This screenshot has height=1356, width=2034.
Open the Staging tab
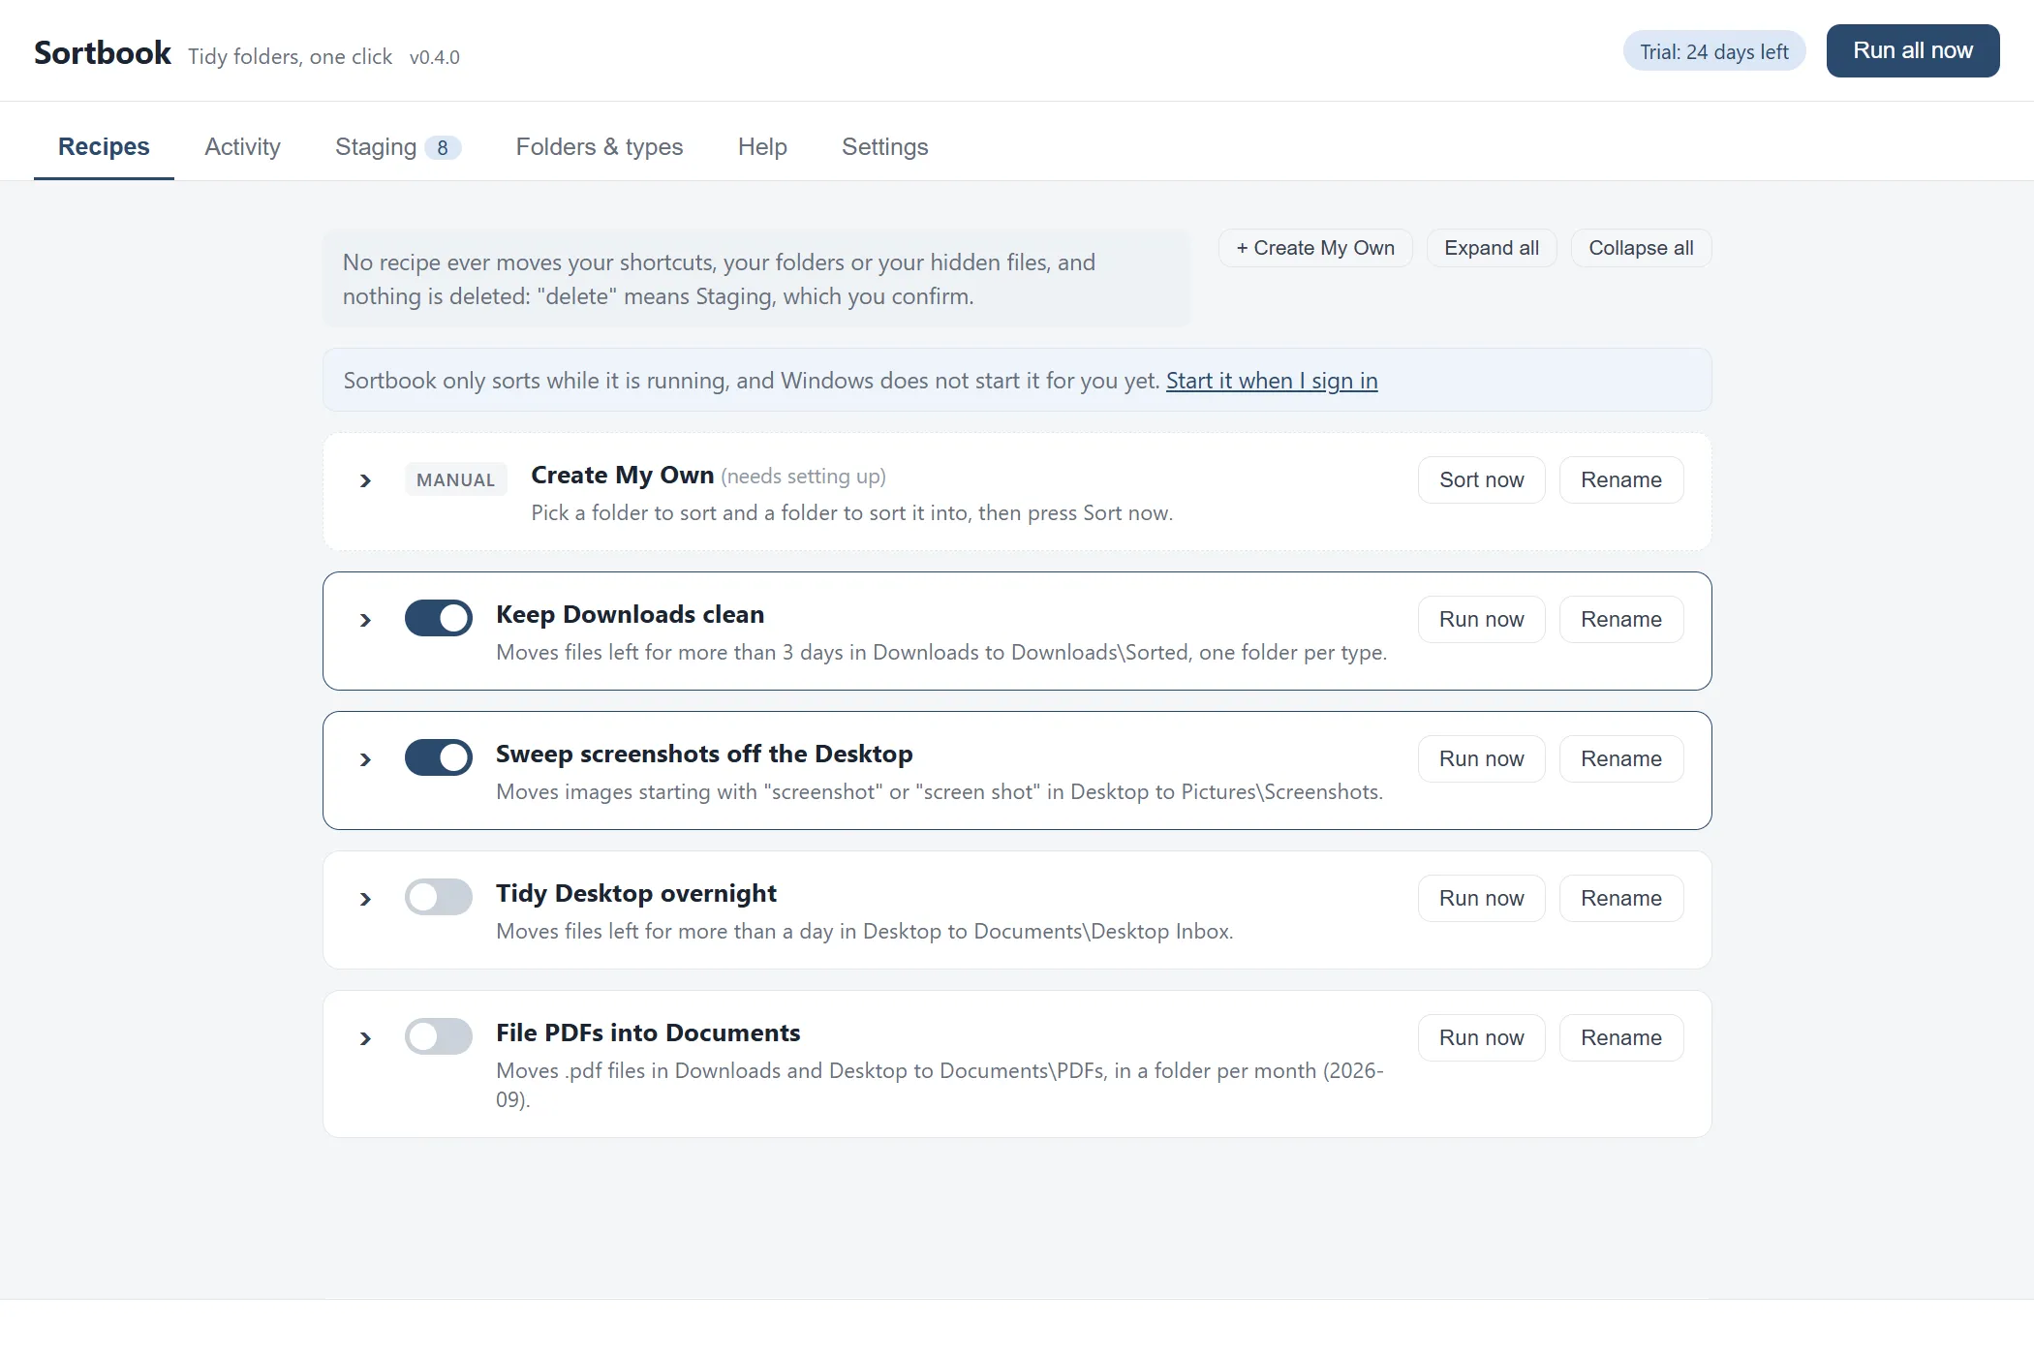coord(397,146)
